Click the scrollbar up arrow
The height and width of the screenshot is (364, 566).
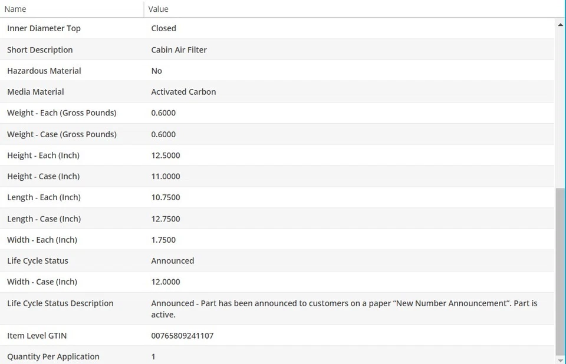coord(560,25)
